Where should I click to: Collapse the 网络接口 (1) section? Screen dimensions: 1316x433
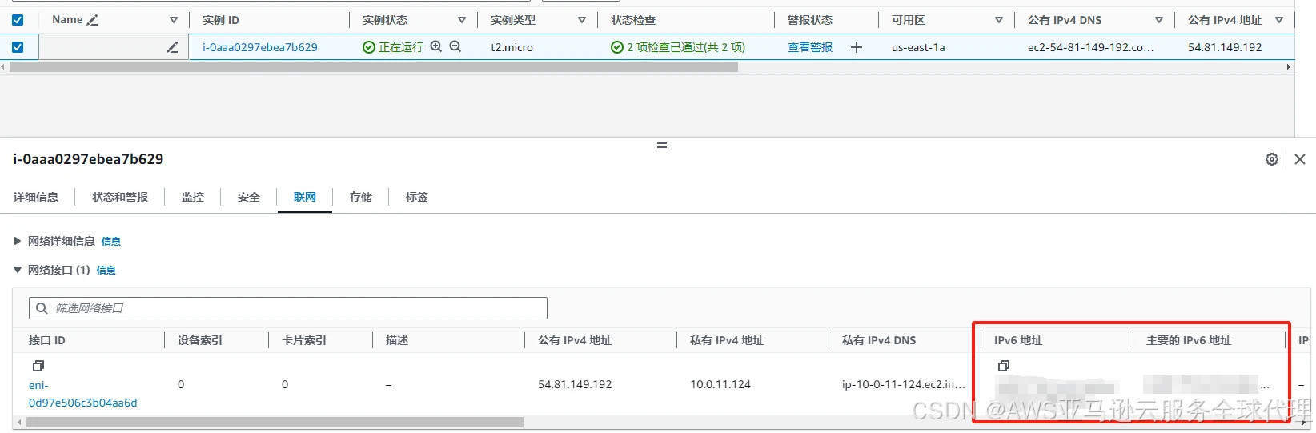click(18, 270)
